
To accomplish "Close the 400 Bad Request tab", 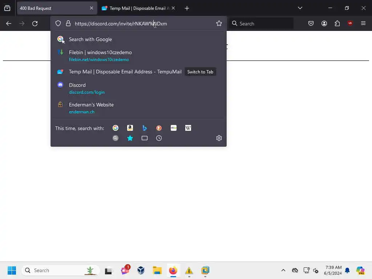I will tap(92, 8).
